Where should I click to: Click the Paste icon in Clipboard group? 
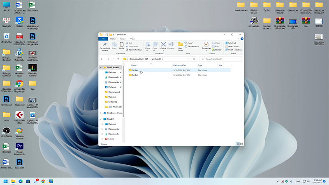click(x=121, y=45)
